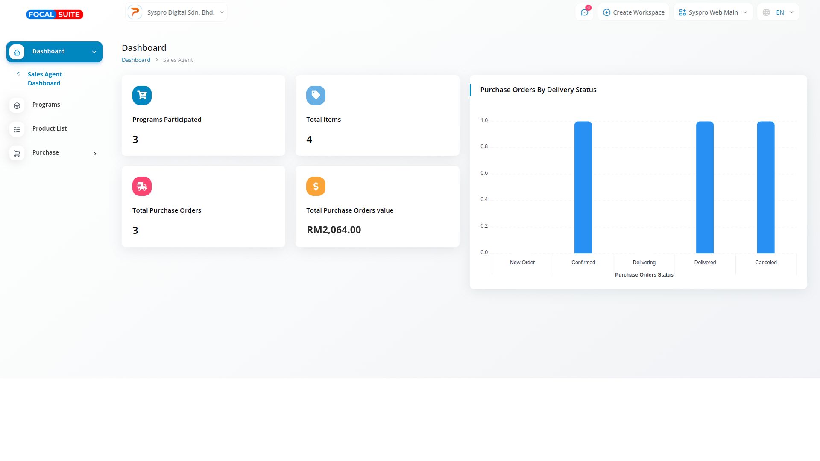Click the Product List checklist icon
The image size is (820, 461).
[x=17, y=129]
